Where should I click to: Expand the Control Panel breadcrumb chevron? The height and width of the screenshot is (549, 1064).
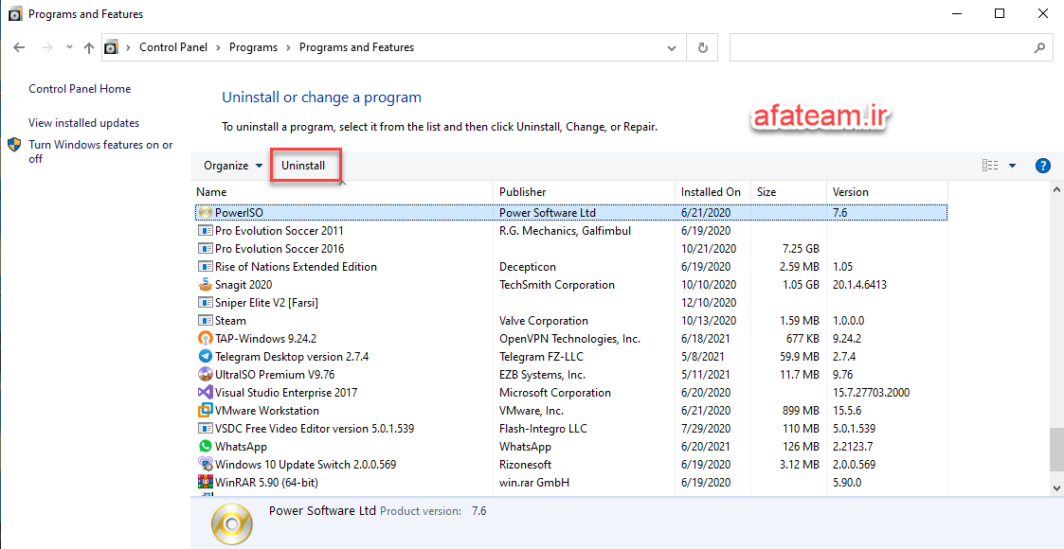219,47
